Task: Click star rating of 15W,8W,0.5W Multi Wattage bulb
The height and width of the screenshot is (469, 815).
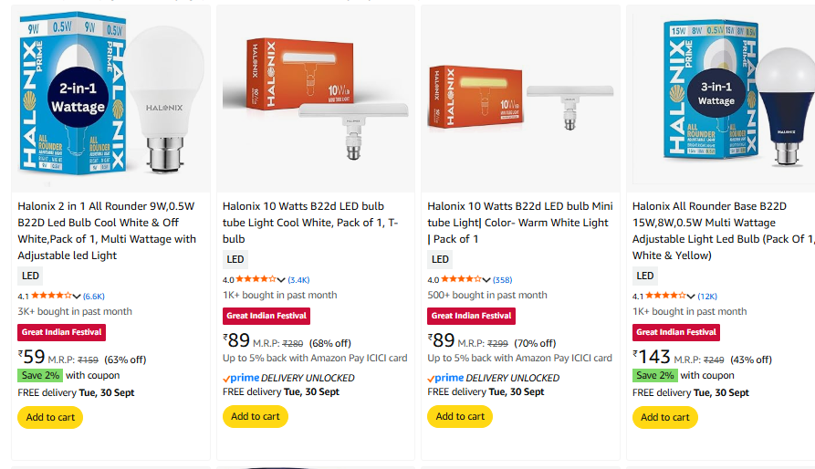Action: [665, 296]
